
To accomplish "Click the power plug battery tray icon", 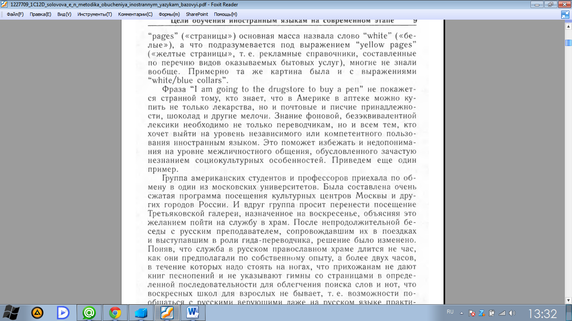I will [492, 313].
